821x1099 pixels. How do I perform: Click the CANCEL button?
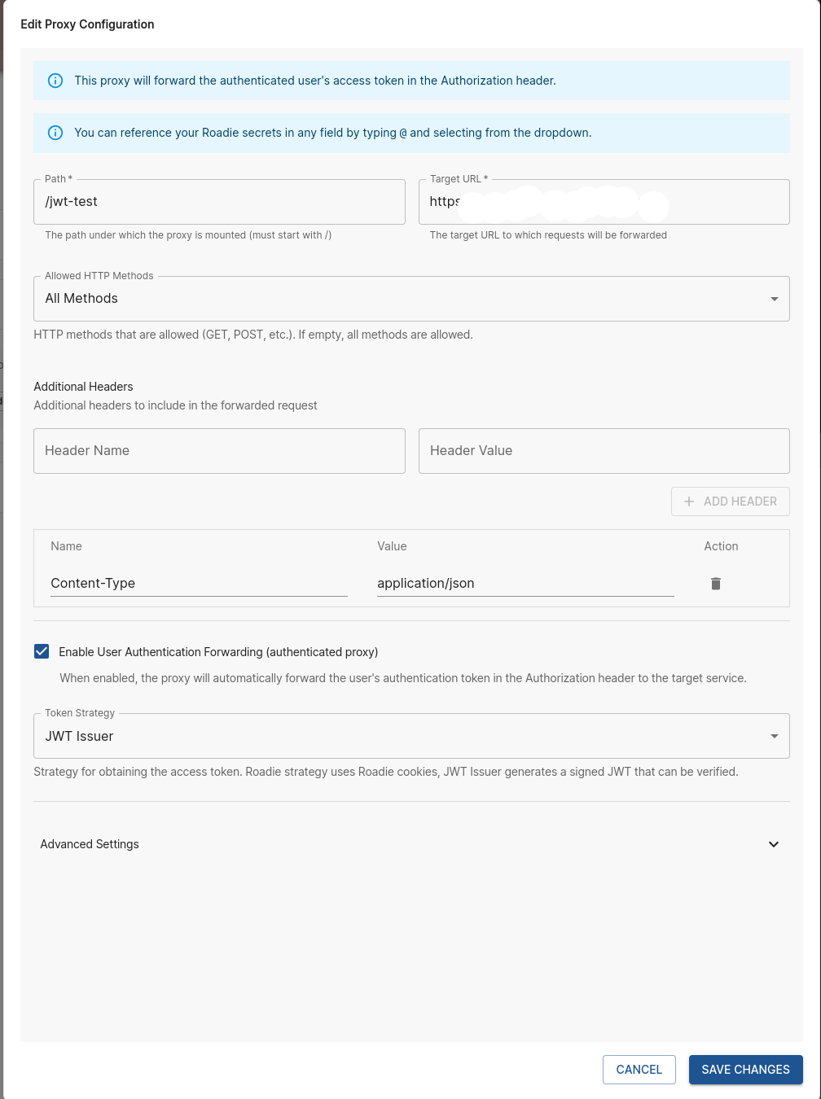(639, 1070)
